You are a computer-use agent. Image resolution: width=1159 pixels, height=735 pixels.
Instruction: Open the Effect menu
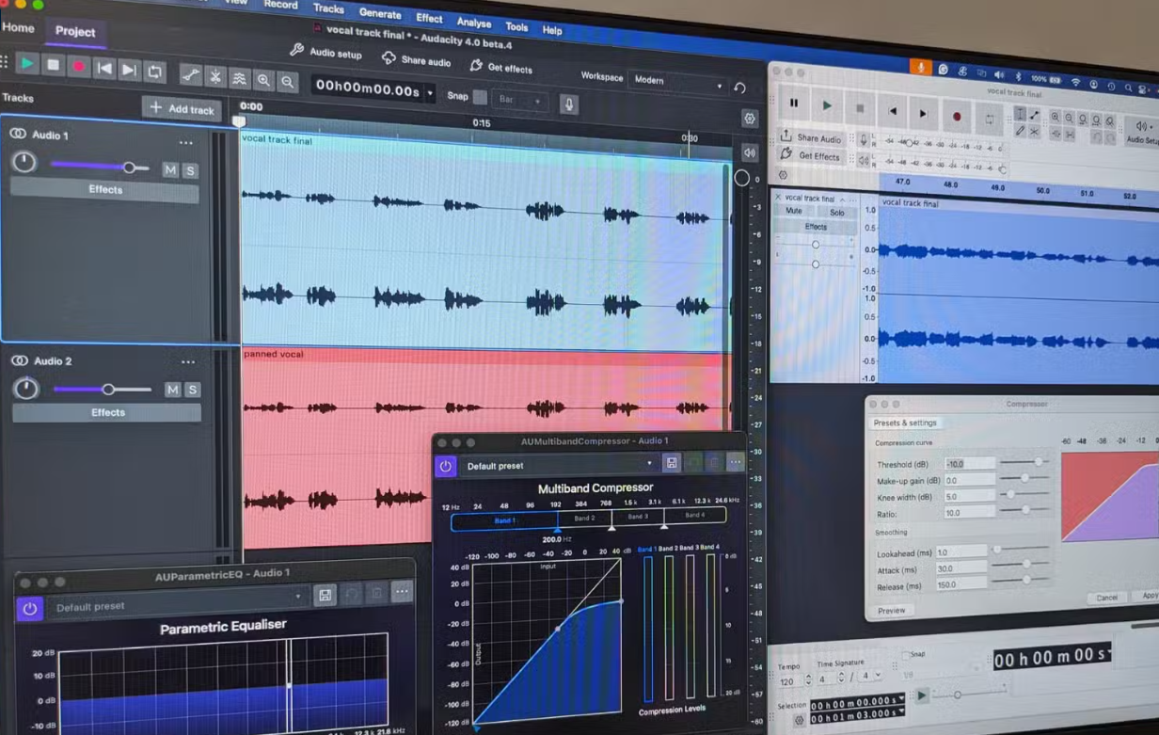429,18
